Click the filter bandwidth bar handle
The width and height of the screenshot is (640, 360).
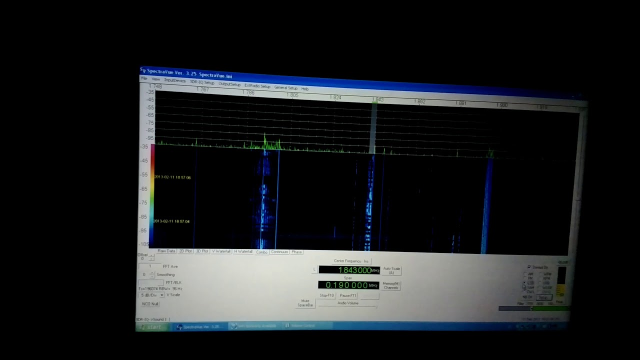pyautogui.click(x=531, y=308)
